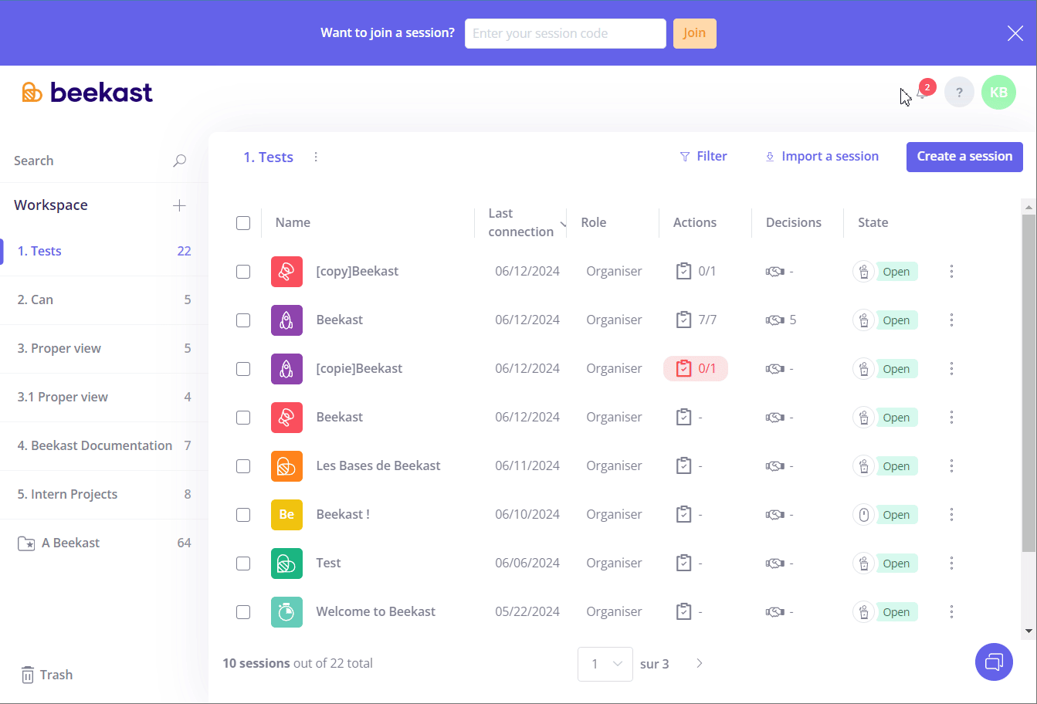This screenshot has height=704, width=1037.
Task: Open the KB user avatar menu
Action: [998, 93]
